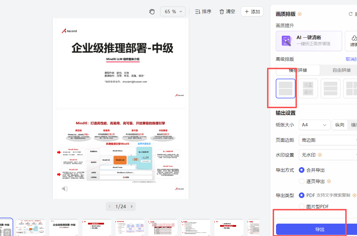Switch to the 自由拼接 tab
The width and height of the screenshot is (357, 236).
pyautogui.click(x=342, y=70)
